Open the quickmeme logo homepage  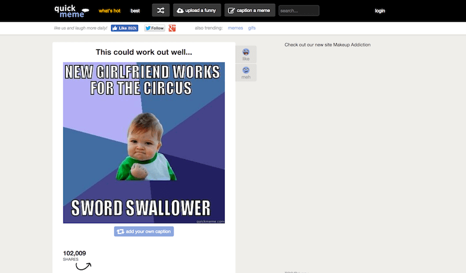pos(72,11)
